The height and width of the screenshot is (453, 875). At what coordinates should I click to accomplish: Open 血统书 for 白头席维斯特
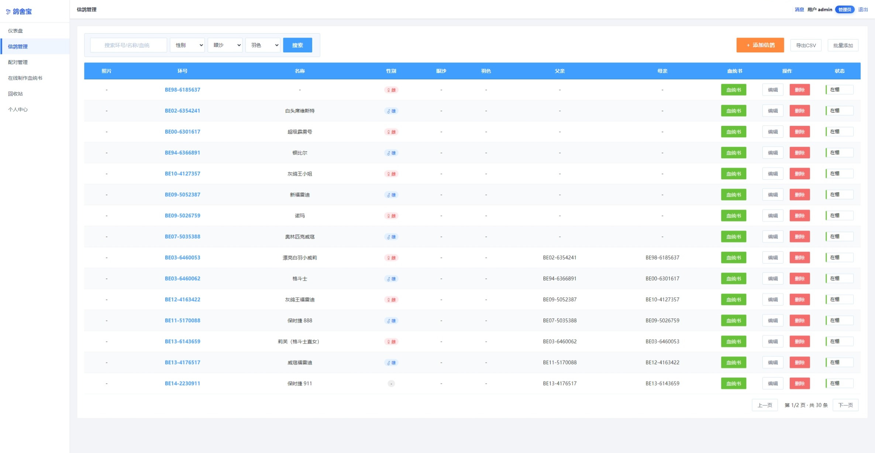(734, 111)
